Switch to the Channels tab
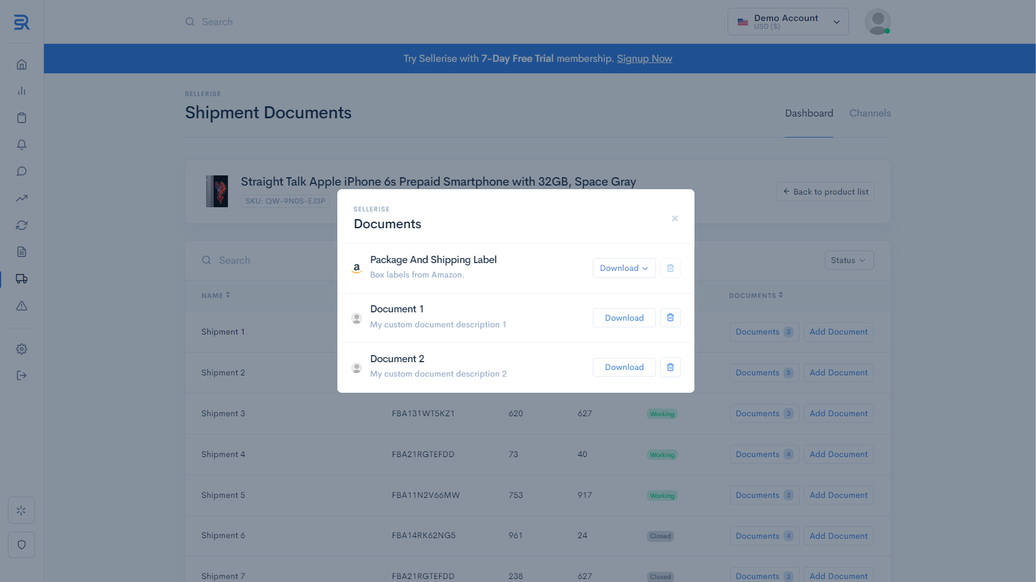 (x=870, y=113)
